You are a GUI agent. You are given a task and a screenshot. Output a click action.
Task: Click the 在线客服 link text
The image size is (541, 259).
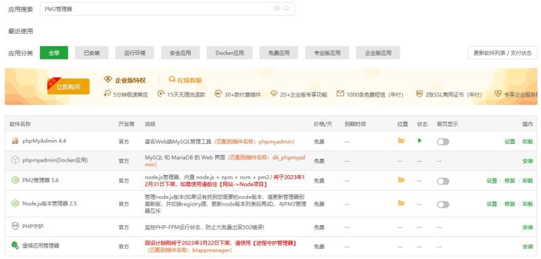[189, 80]
